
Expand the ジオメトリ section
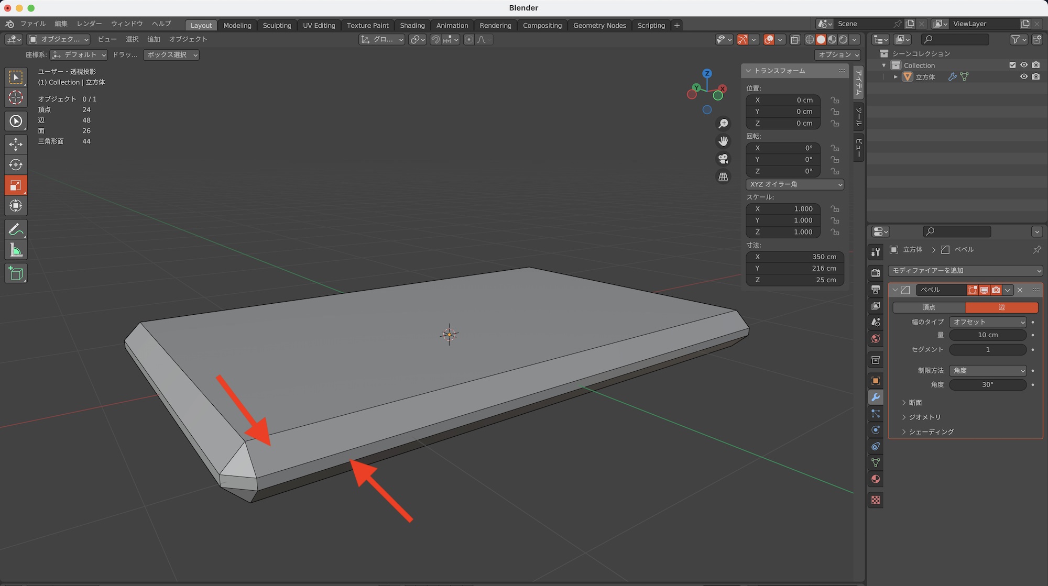(x=924, y=417)
